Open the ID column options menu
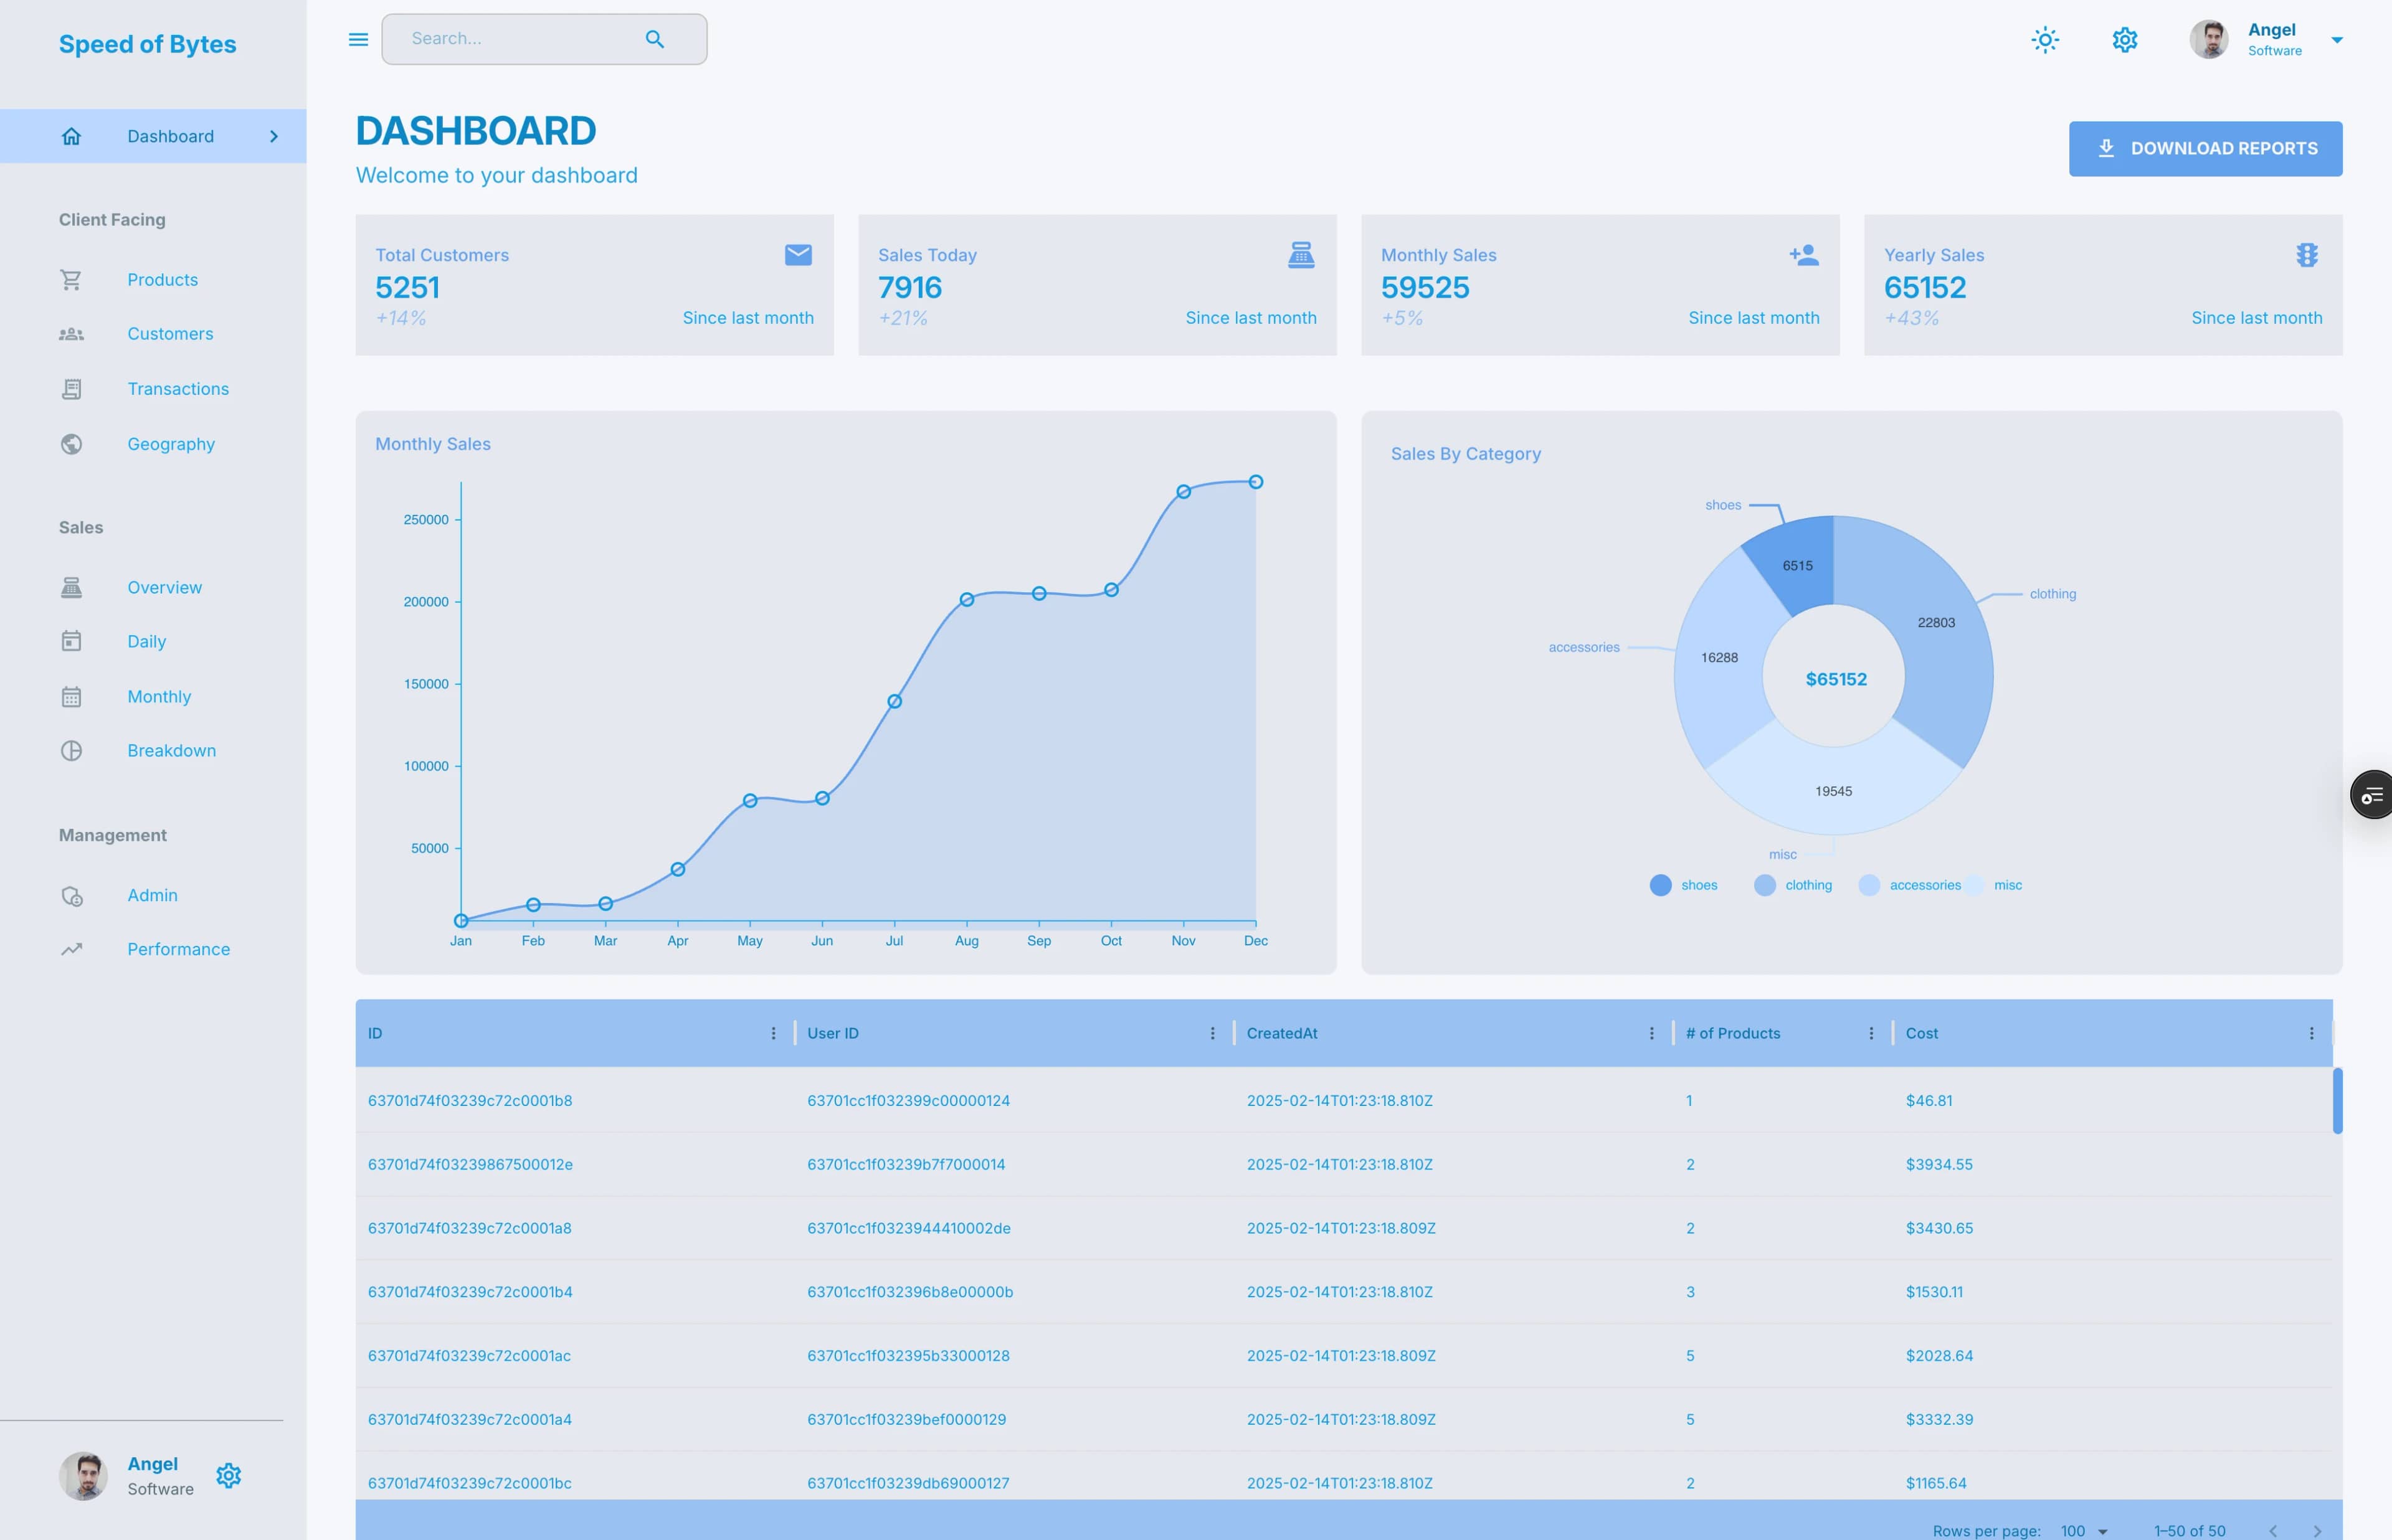The width and height of the screenshot is (2392, 1540). tap(773, 1033)
